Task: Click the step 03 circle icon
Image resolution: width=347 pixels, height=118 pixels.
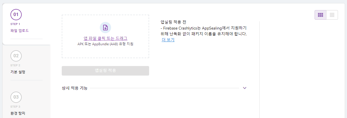Action: pos(16,97)
